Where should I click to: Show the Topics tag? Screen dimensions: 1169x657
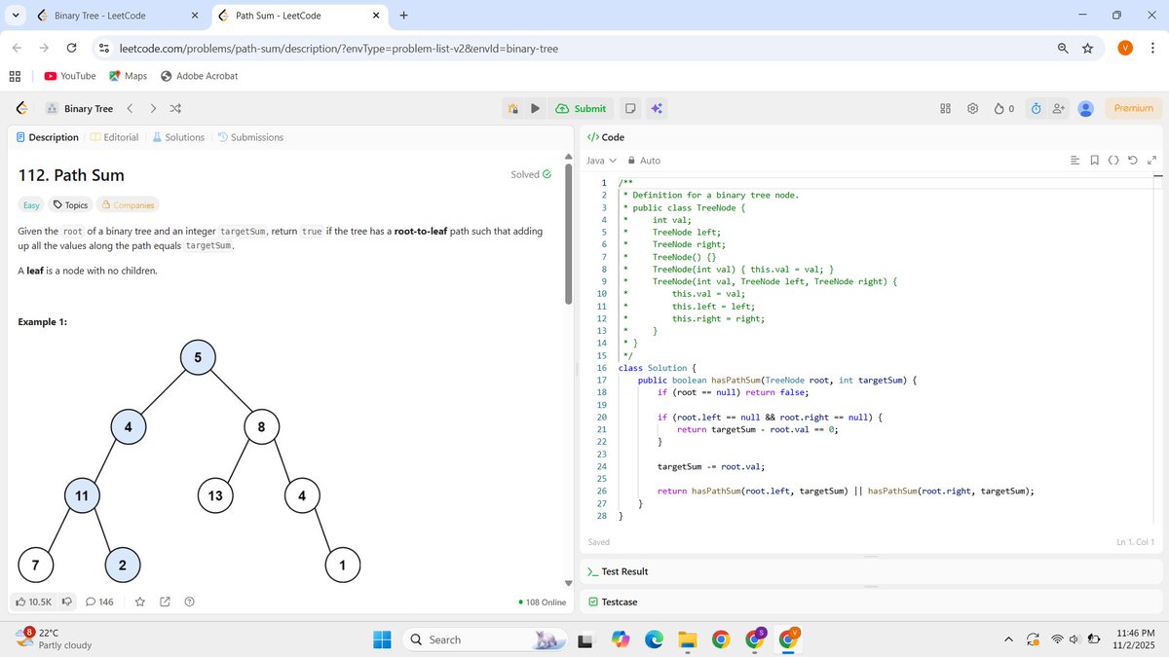click(70, 205)
